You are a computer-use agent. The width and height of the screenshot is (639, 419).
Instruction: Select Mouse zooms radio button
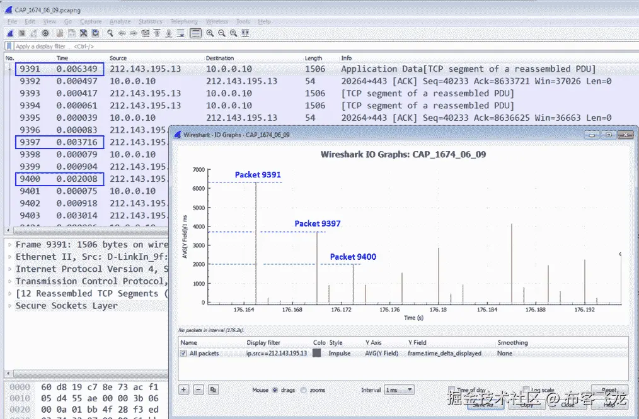click(x=304, y=390)
